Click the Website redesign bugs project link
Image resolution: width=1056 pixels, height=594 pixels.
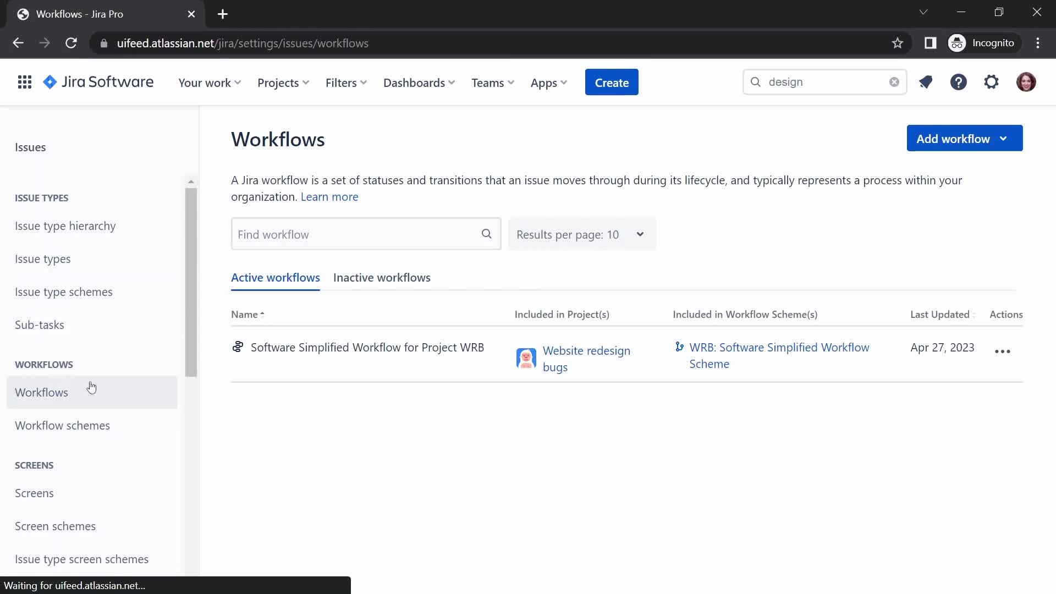(x=586, y=358)
